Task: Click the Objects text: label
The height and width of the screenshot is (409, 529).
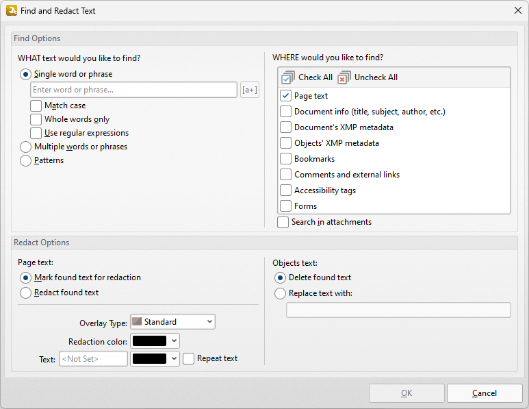Action: pyautogui.click(x=295, y=263)
